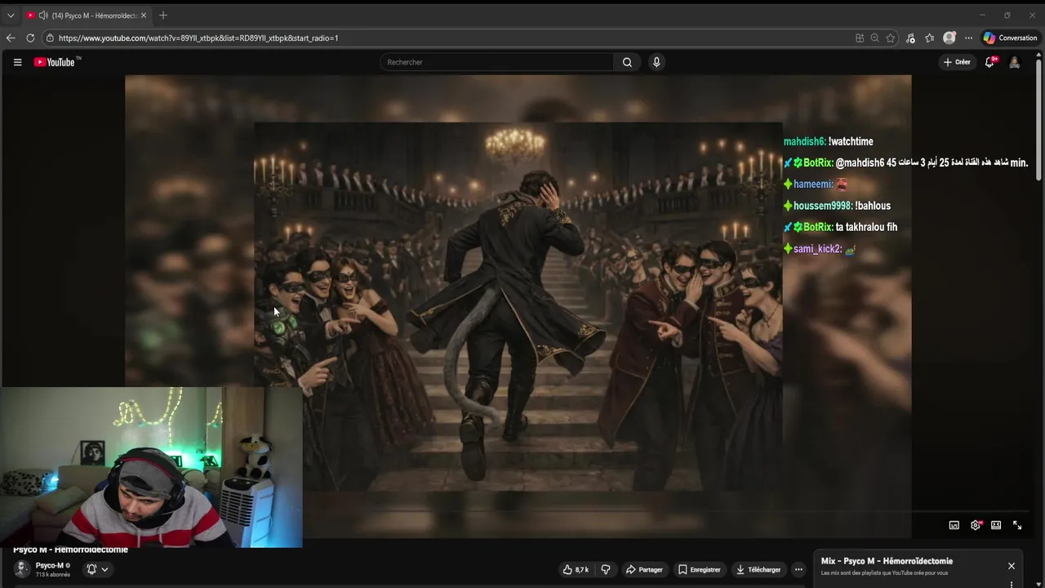1045x588 pixels.
Task: Open the Psyco-M channel name link
Action: coord(49,565)
